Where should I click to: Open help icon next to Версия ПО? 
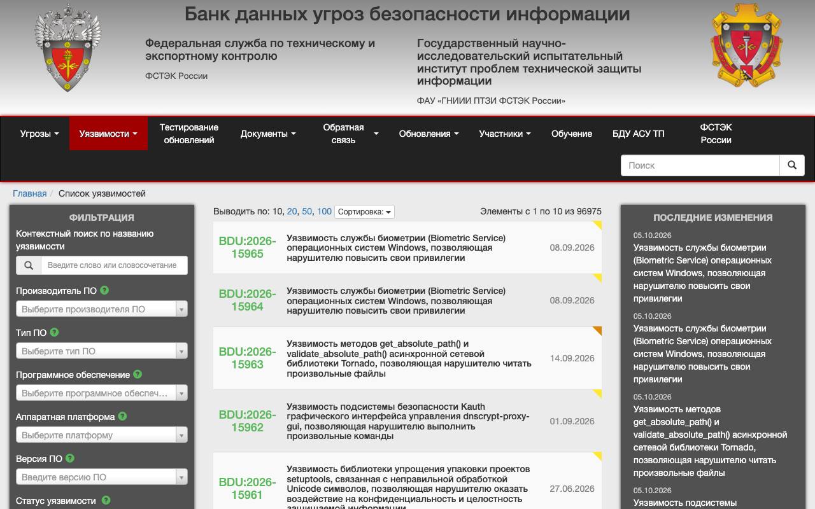tap(70, 458)
